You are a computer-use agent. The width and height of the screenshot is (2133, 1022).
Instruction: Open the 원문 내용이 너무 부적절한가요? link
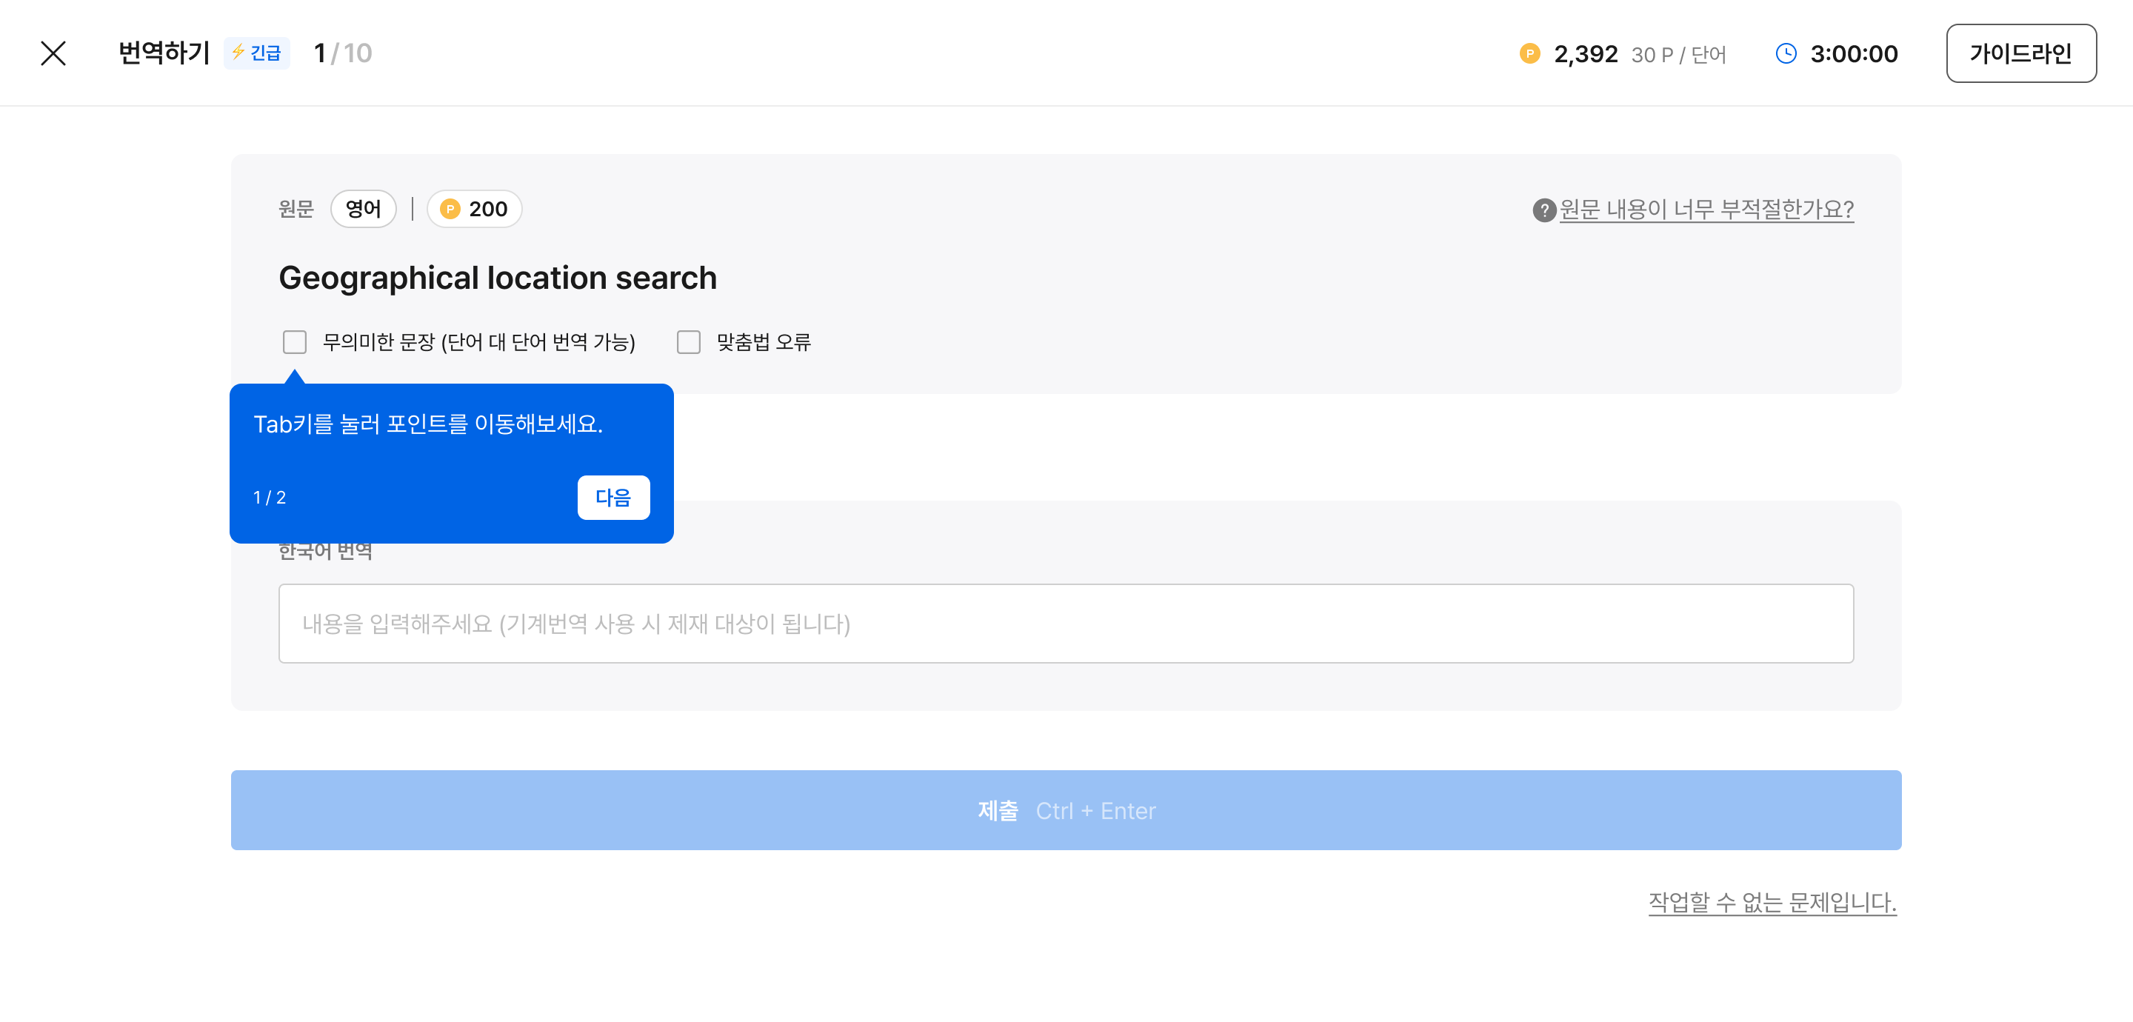(1706, 209)
